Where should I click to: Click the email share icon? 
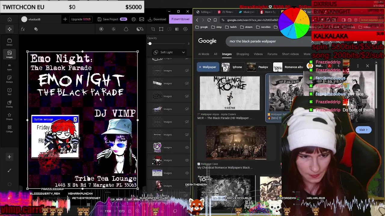point(142,19)
